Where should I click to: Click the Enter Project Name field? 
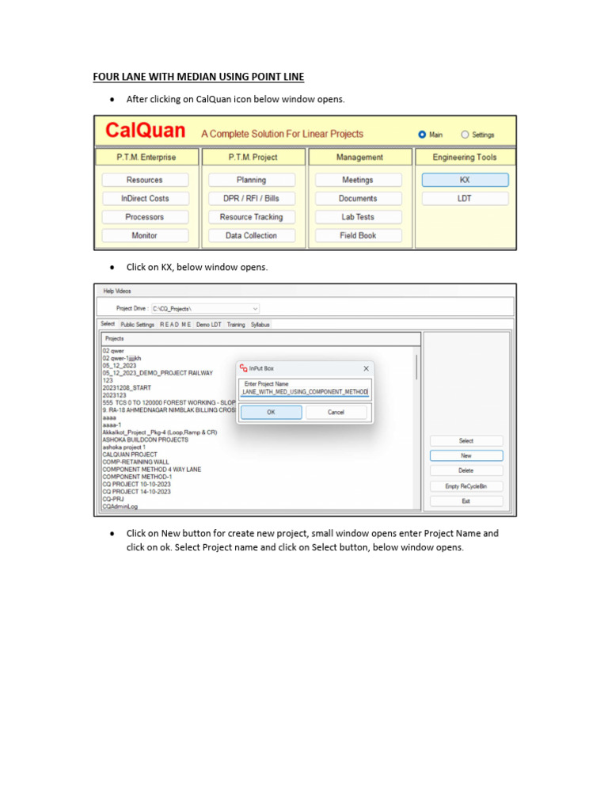(x=305, y=392)
